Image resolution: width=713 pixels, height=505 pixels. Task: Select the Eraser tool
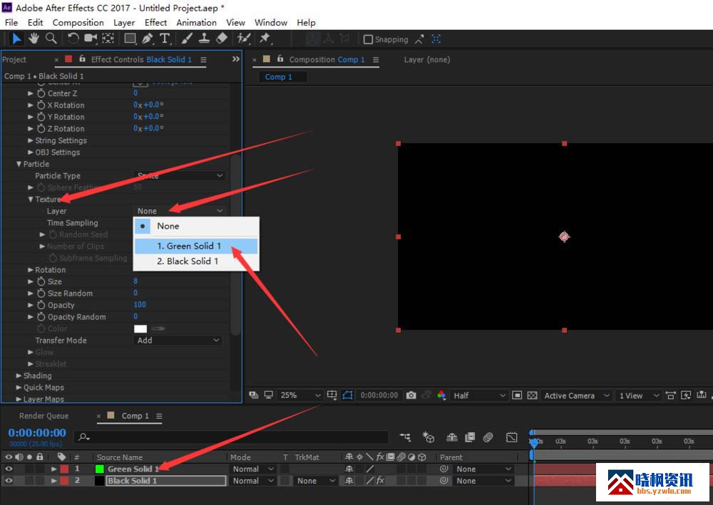222,39
